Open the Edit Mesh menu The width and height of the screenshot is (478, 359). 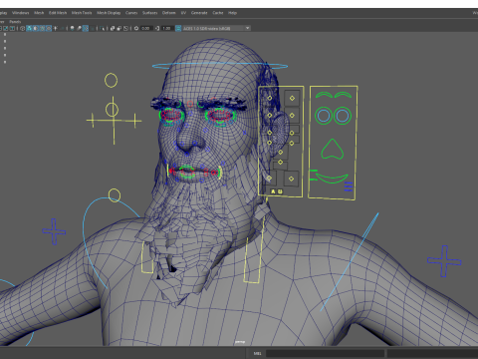coord(58,13)
